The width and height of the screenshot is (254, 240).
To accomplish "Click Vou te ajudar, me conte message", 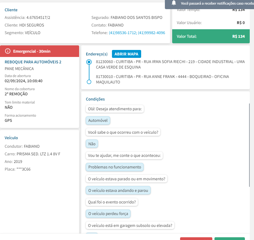I will 124,156.
